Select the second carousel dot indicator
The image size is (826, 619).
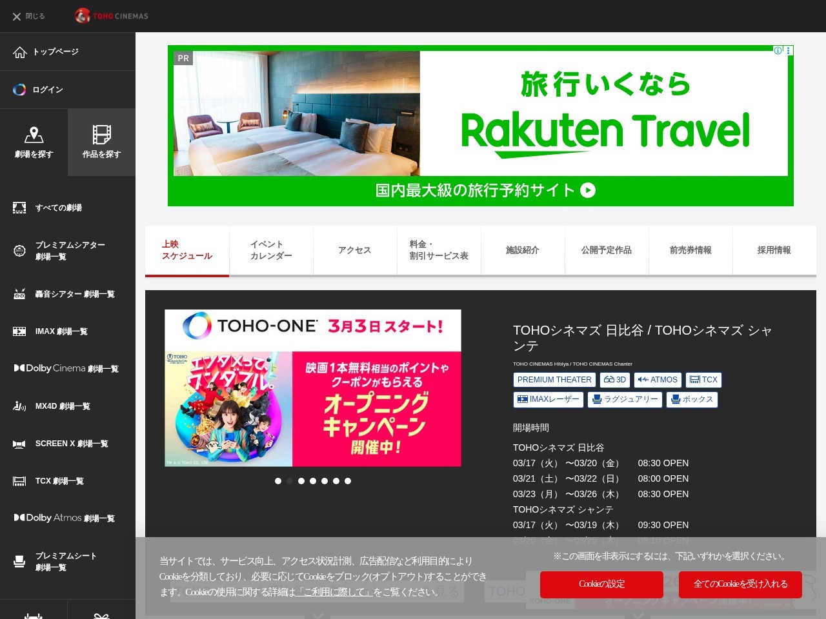click(290, 480)
